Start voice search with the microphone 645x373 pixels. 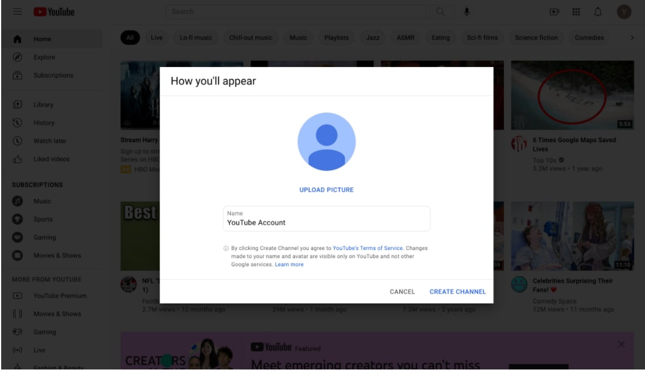click(x=467, y=12)
